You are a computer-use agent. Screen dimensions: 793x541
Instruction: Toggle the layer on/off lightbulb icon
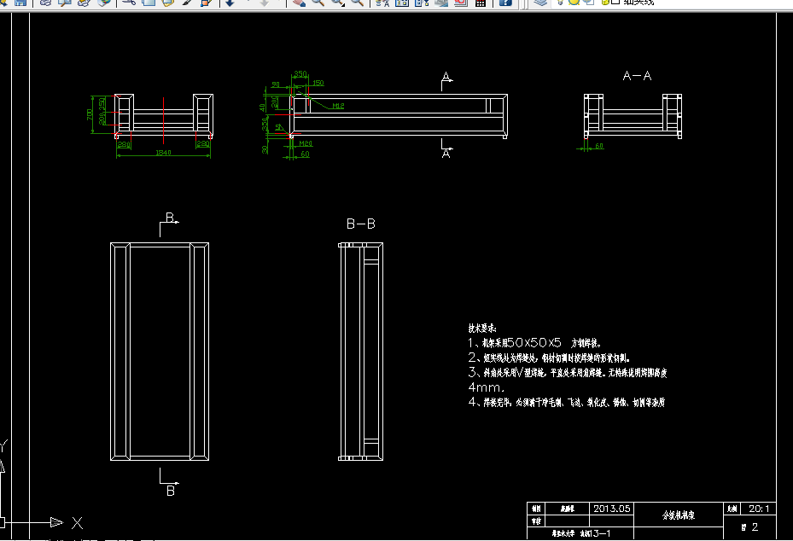(560, 3)
